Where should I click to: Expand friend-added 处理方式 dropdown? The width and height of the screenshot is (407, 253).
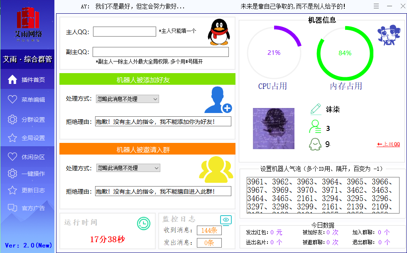click(x=127, y=99)
